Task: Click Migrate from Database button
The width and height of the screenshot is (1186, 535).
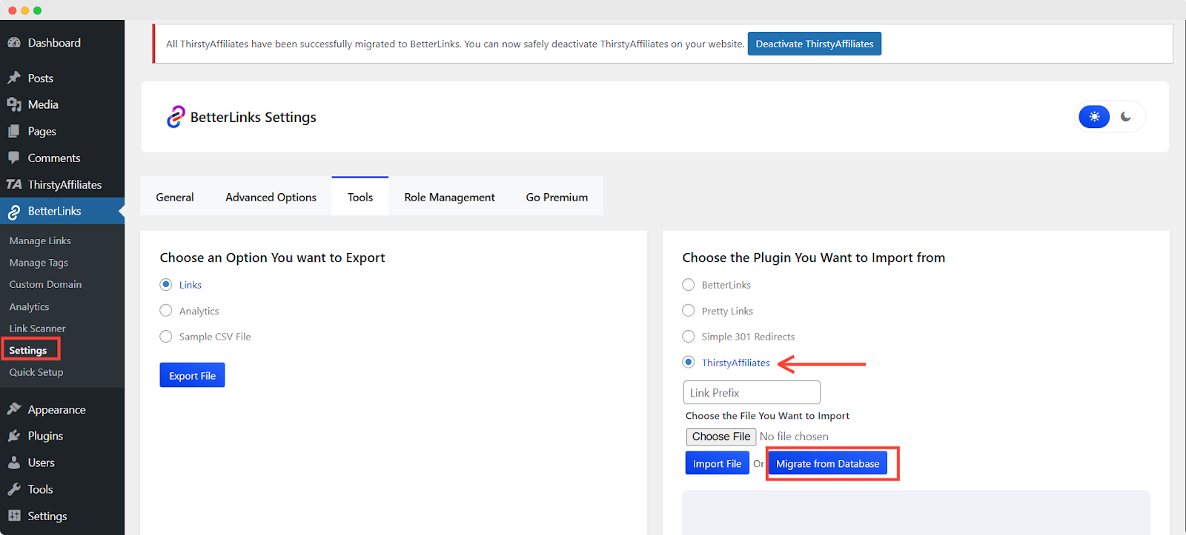Action: (x=827, y=464)
